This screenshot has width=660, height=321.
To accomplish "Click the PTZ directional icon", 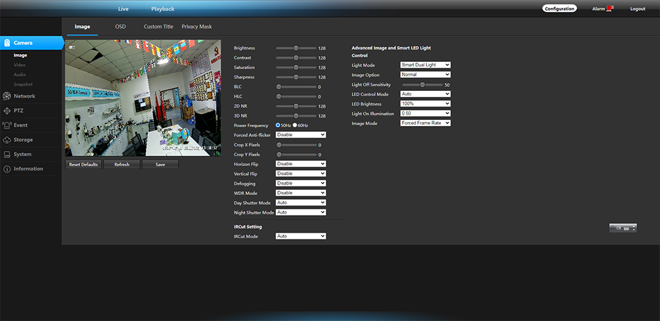I will coord(7,111).
